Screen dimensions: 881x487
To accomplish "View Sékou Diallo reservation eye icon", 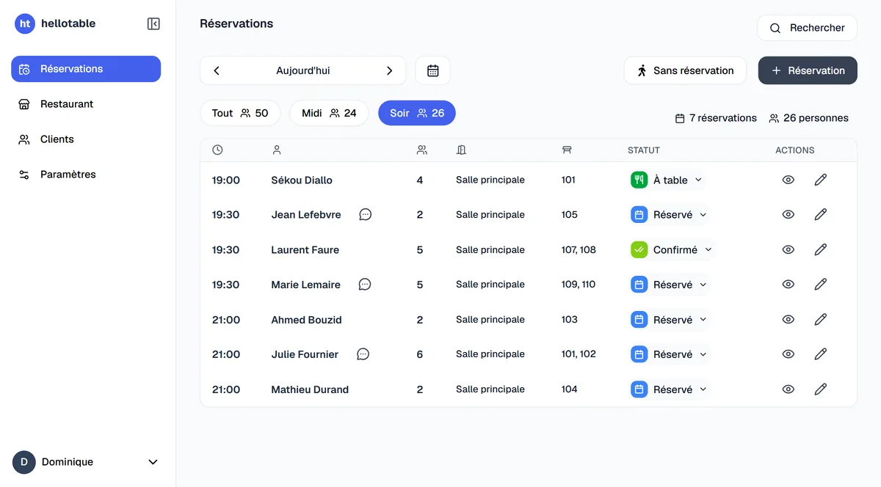I will [788, 180].
